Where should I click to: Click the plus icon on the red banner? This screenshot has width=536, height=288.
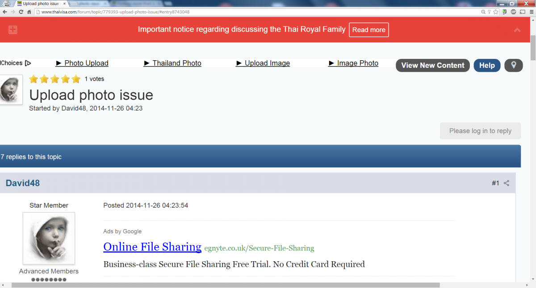(13, 30)
